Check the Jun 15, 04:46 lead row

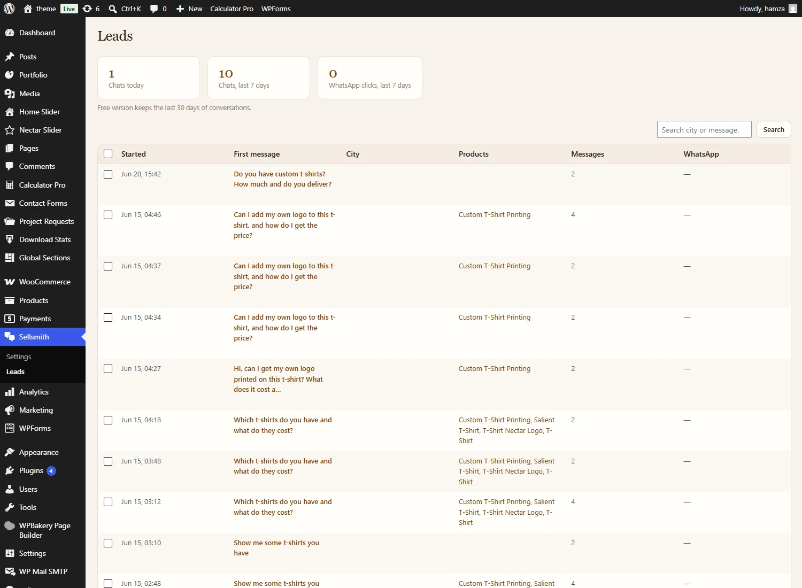(x=108, y=215)
